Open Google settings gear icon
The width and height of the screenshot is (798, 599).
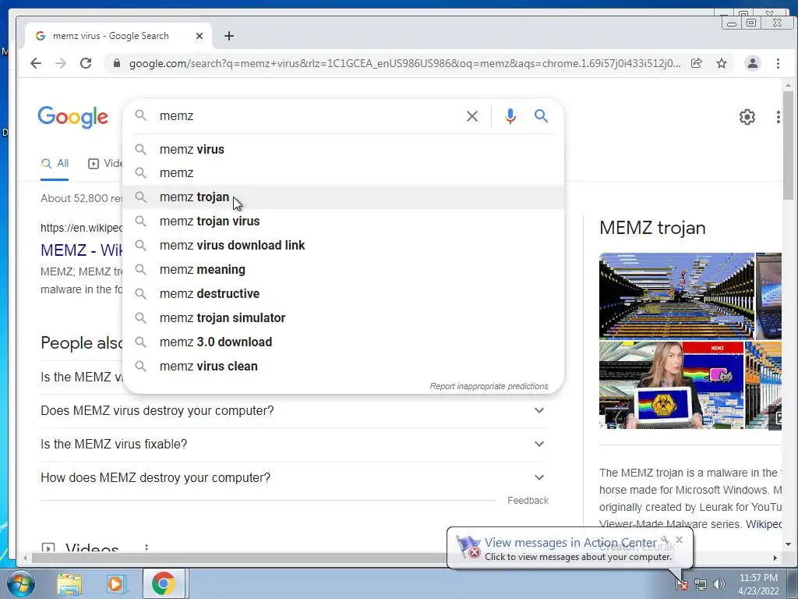(x=747, y=117)
